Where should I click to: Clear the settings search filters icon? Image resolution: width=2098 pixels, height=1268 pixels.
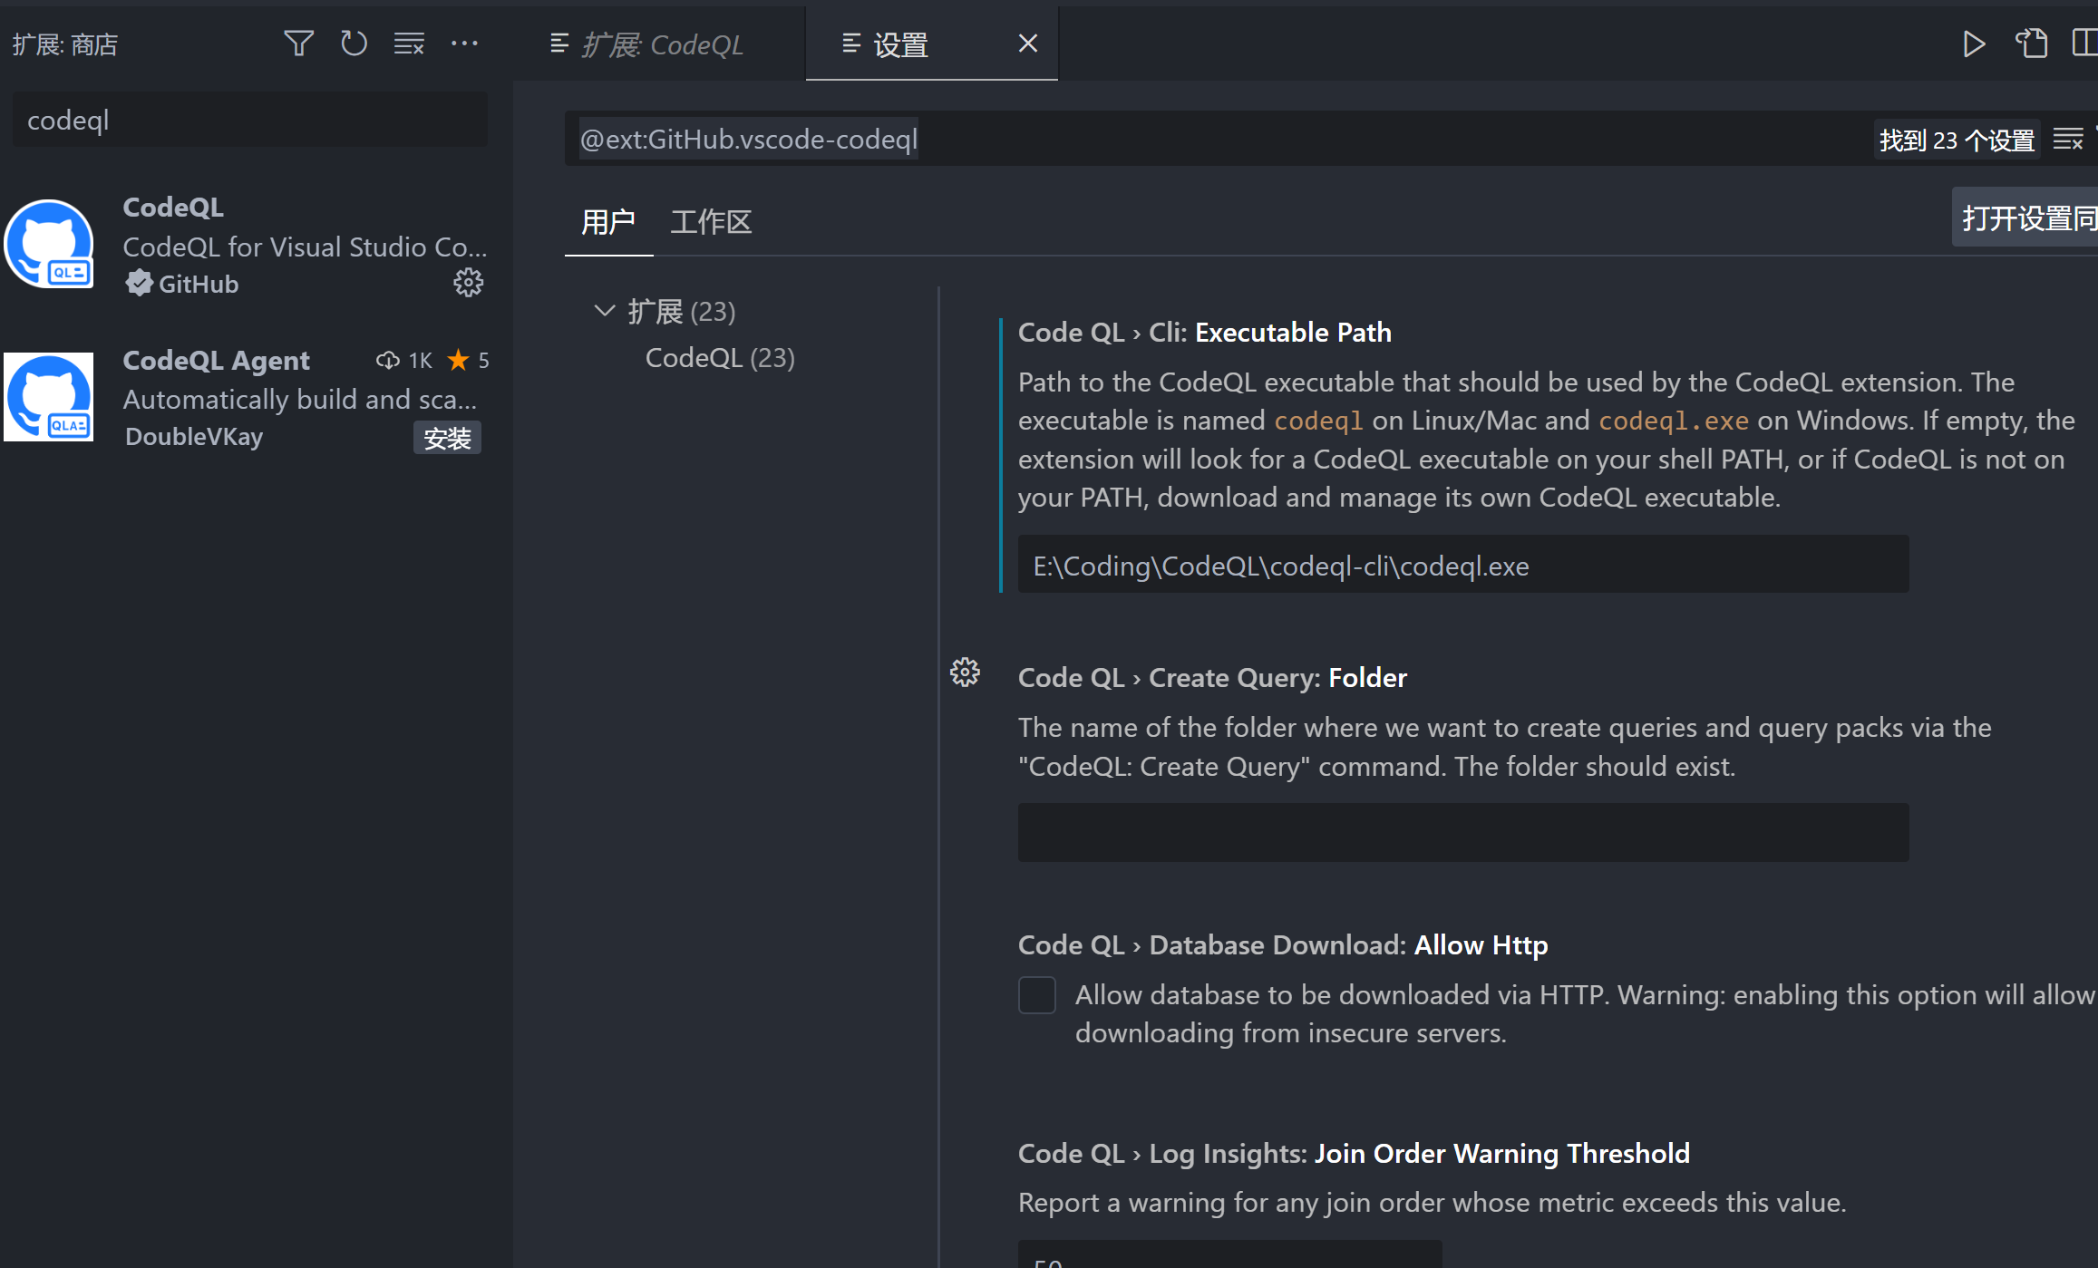[2070, 138]
